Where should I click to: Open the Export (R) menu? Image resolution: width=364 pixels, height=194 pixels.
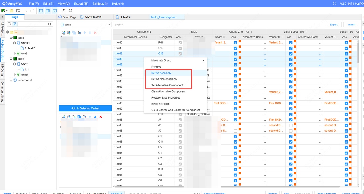(81, 4)
